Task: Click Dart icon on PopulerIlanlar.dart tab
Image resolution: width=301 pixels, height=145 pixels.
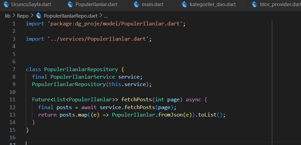Action: pyautogui.click(x=71, y=4)
